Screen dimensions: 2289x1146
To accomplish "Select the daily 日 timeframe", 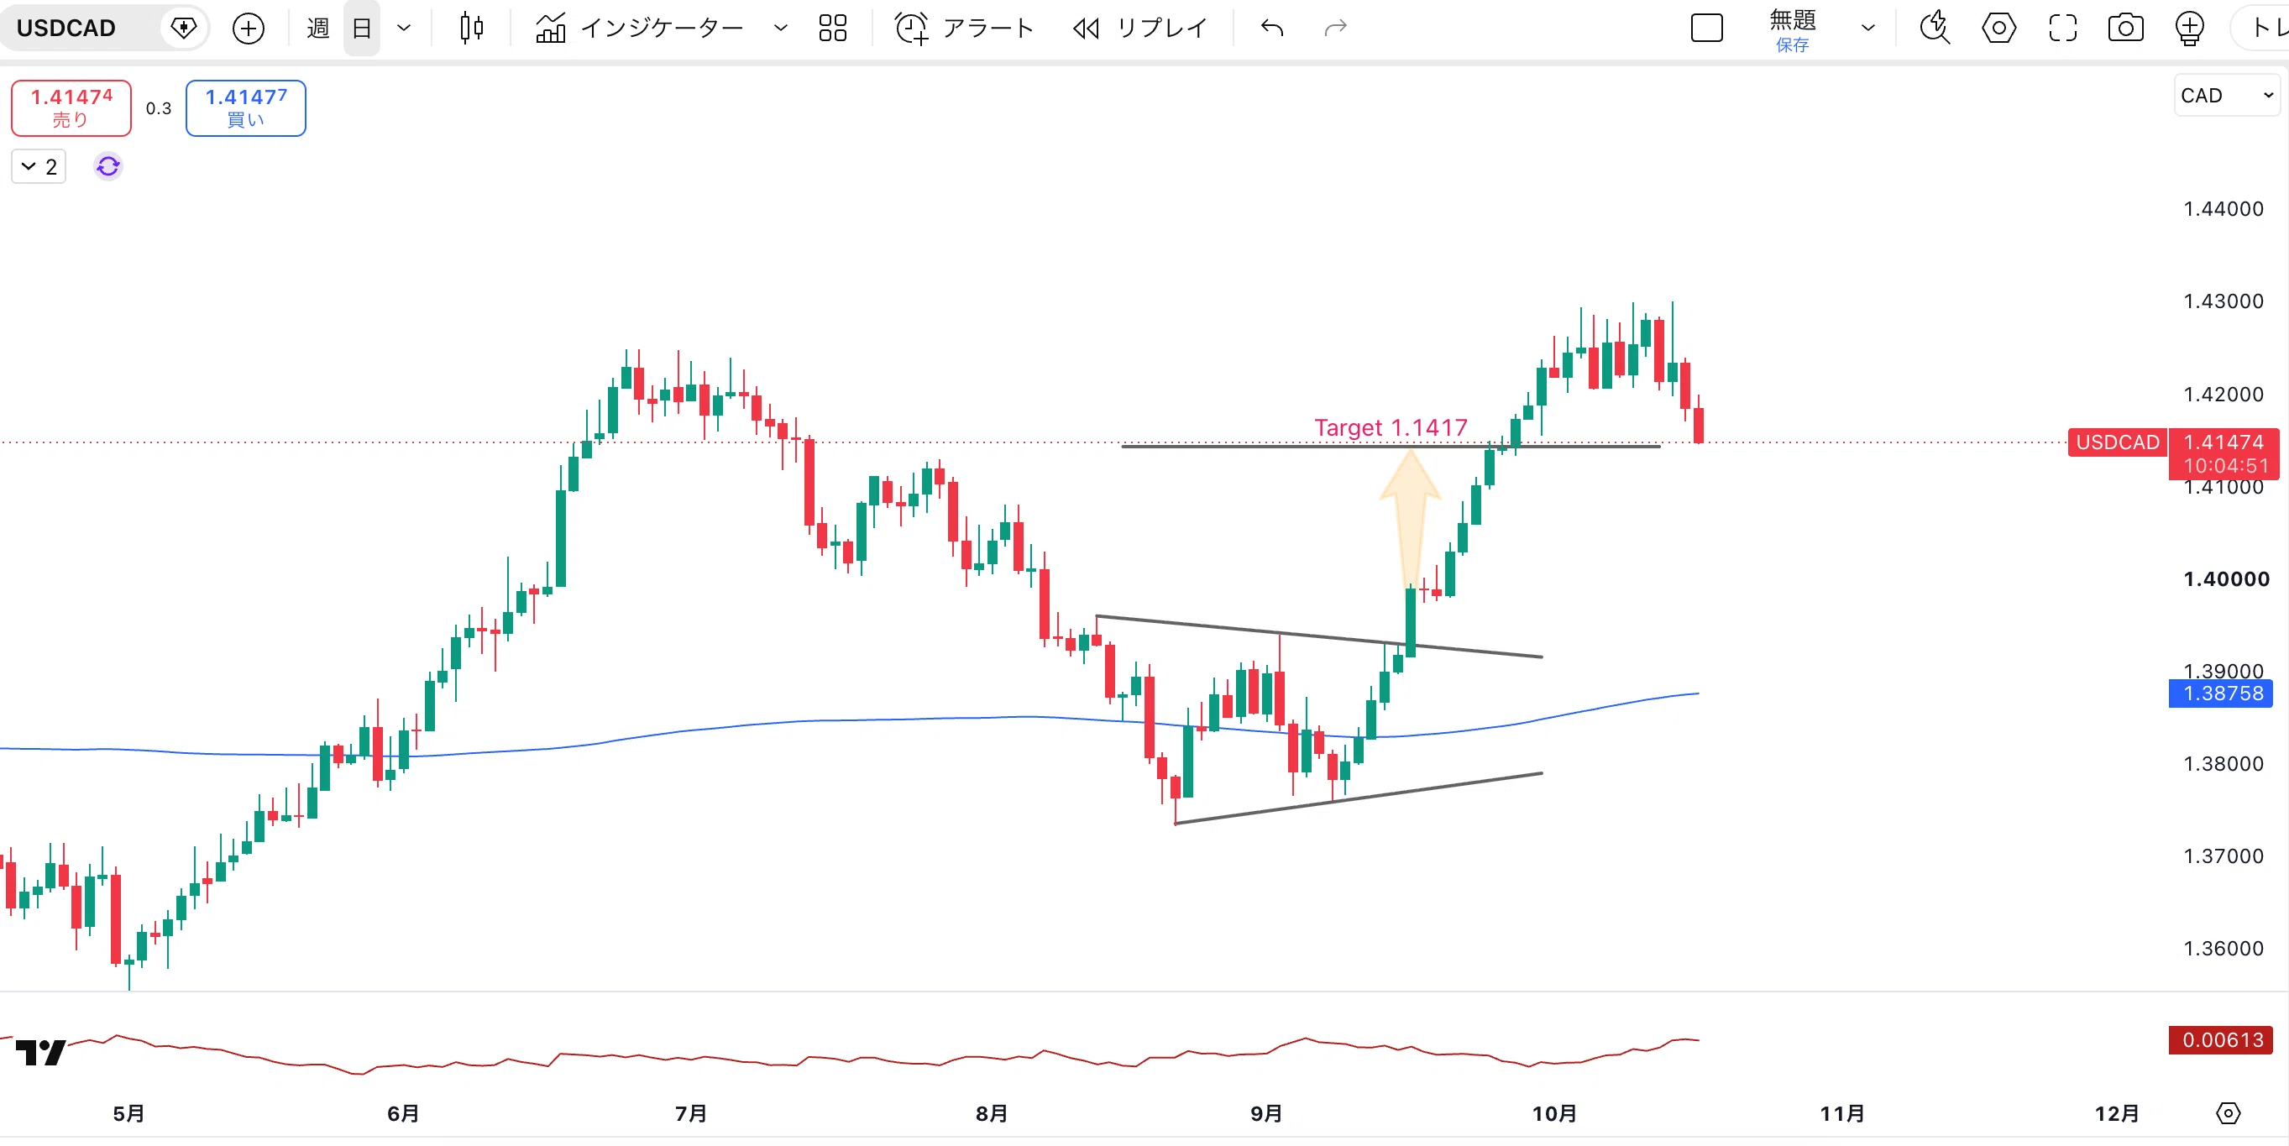I will (362, 29).
